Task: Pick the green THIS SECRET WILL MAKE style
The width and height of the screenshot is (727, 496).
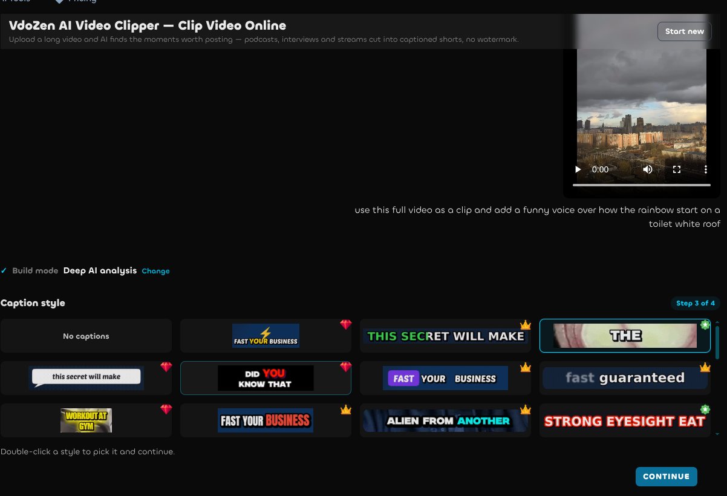Action: (445, 336)
